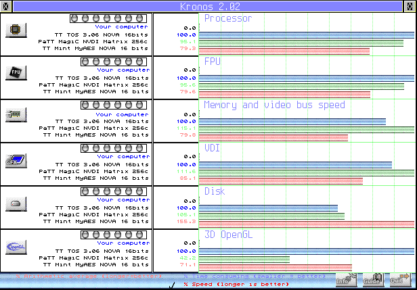This screenshot has width=417, height=290.
Task: Select 'TT Mint MyAES NOVA 16 bits' in Disk panel
Action: click(x=95, y=222)
